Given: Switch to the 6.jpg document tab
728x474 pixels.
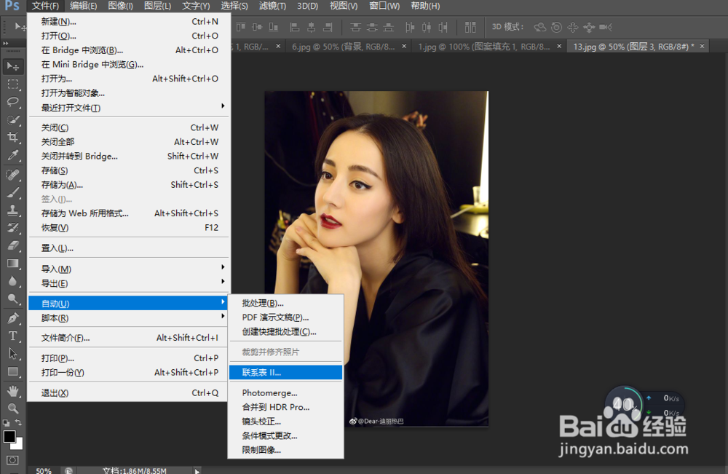Looking at the screenshot, I should click(x=343, y=47).
